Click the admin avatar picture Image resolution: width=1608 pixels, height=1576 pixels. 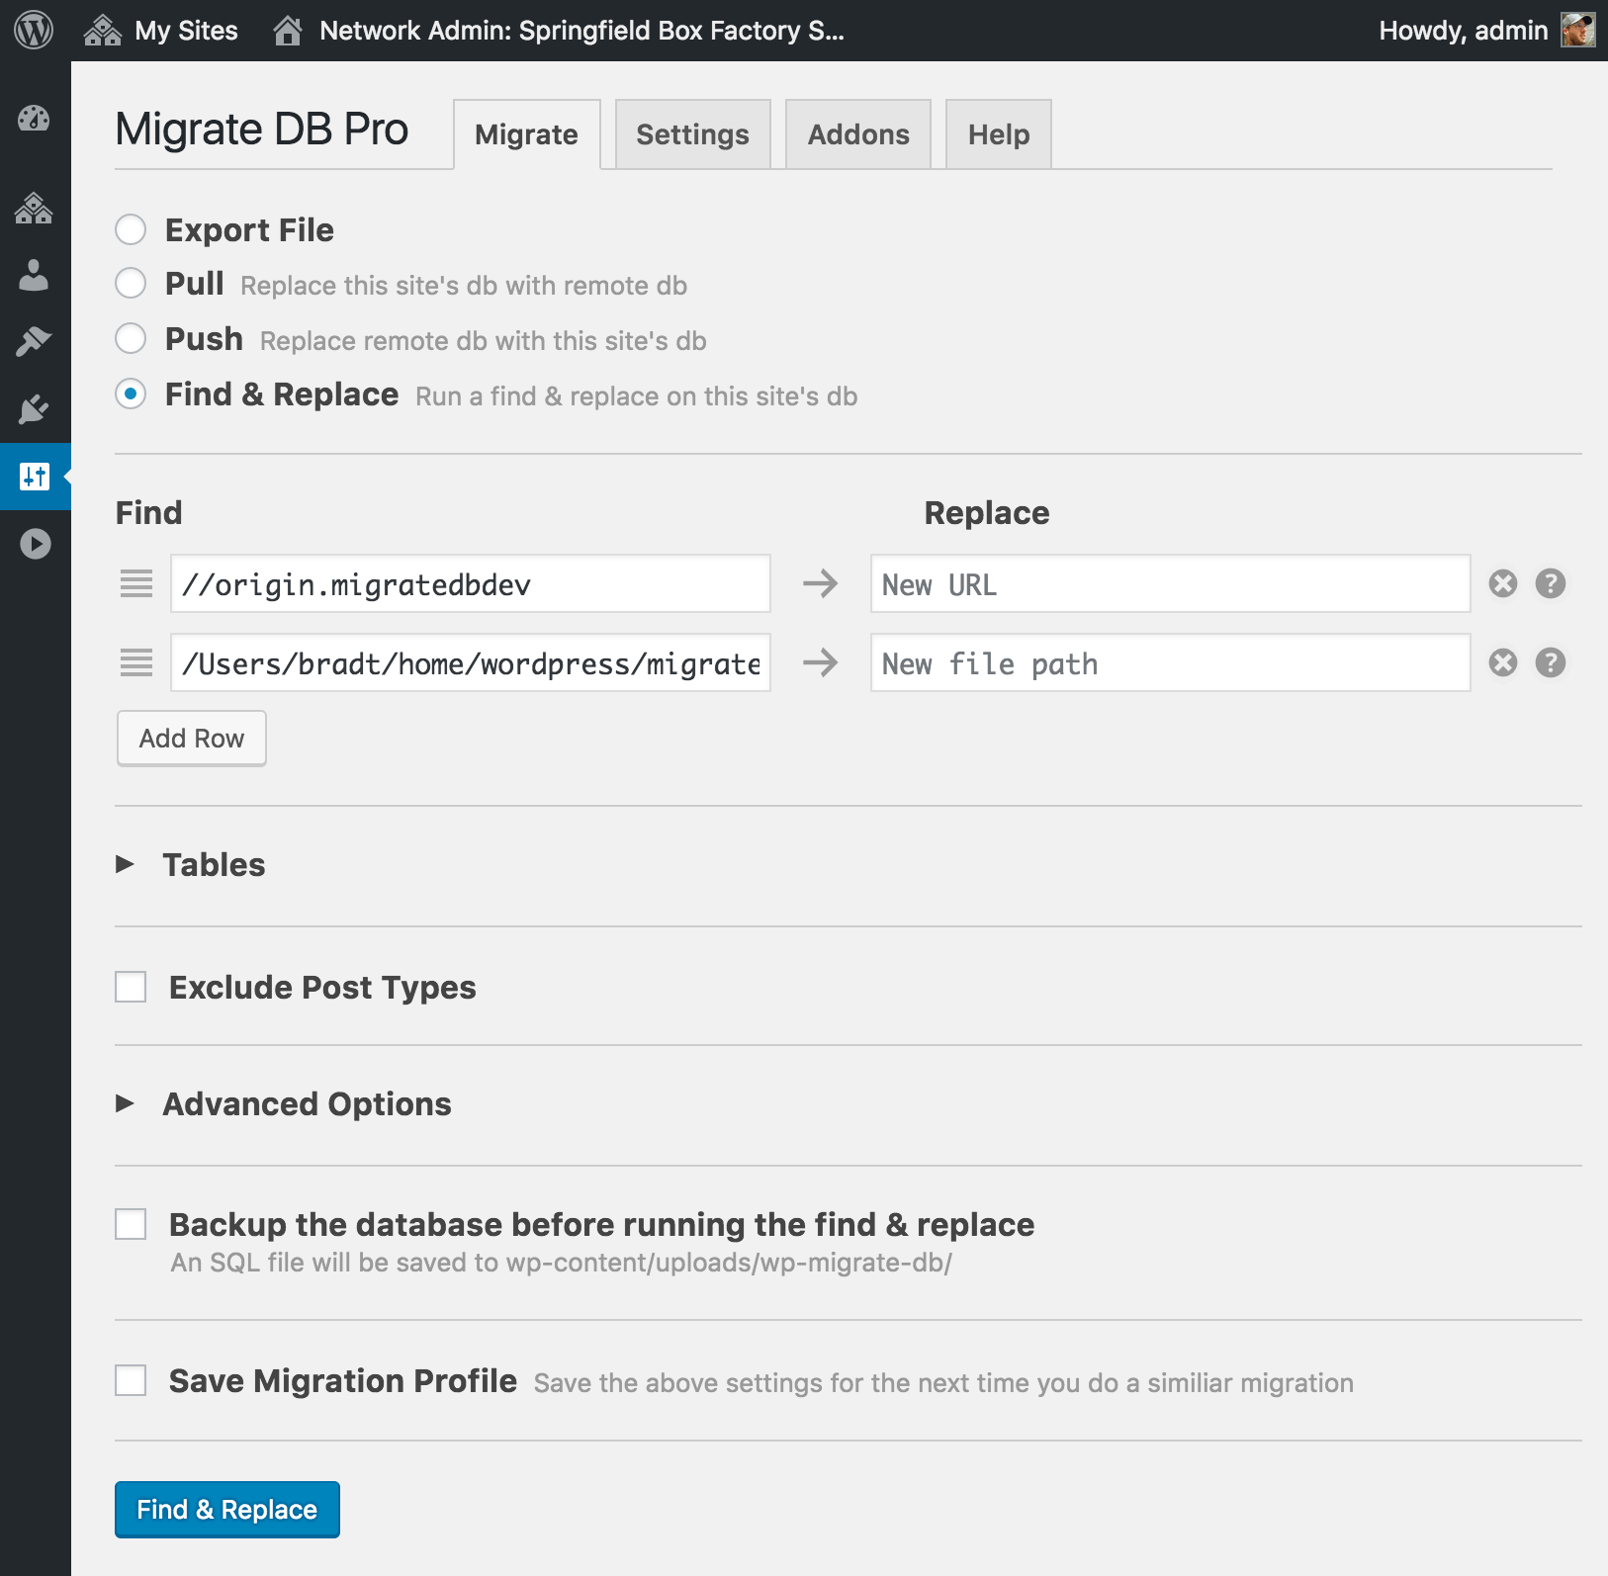[x=1577, y=30]
